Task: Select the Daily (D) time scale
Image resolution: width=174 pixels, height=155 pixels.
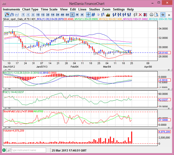Action: (x=72, y=15)
